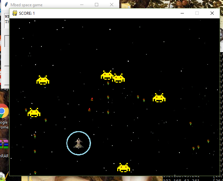Minimize the Mbed space game window
223x181 pixels.
(x=82, y=5)
